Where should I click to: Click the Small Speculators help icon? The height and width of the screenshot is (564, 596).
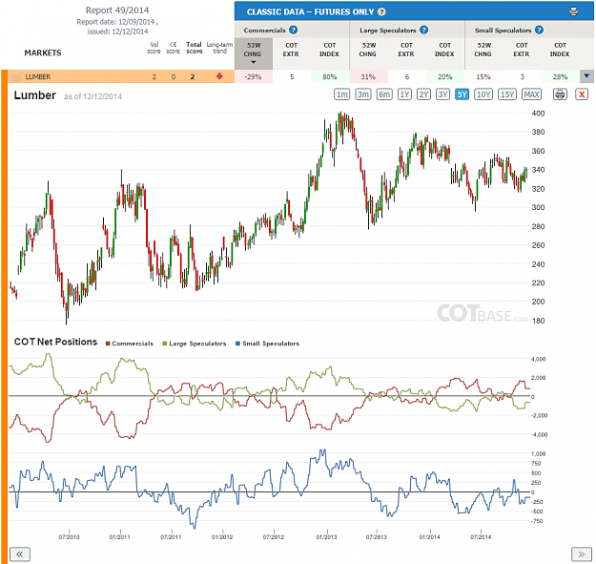point(539,30)
